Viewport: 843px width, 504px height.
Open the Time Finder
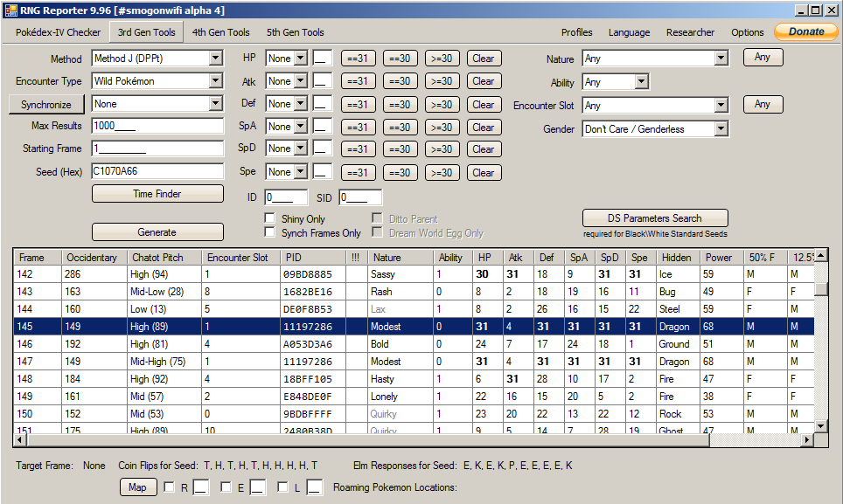(x=157, y=194)
